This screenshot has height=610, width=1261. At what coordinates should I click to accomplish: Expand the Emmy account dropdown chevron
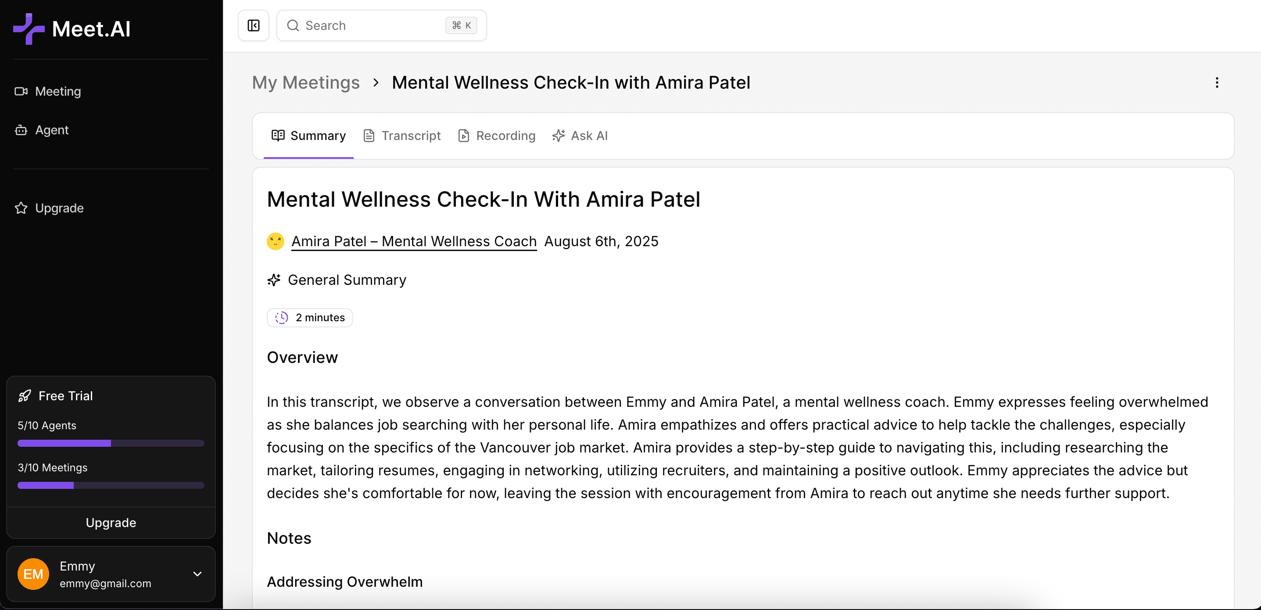tap(197, 574)
